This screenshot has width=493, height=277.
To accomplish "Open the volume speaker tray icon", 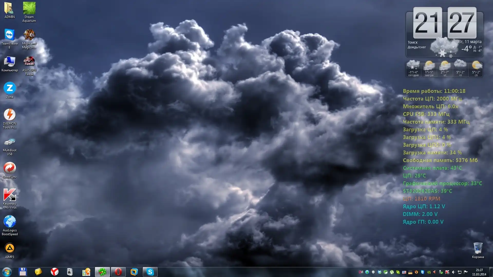I will 453,272.
